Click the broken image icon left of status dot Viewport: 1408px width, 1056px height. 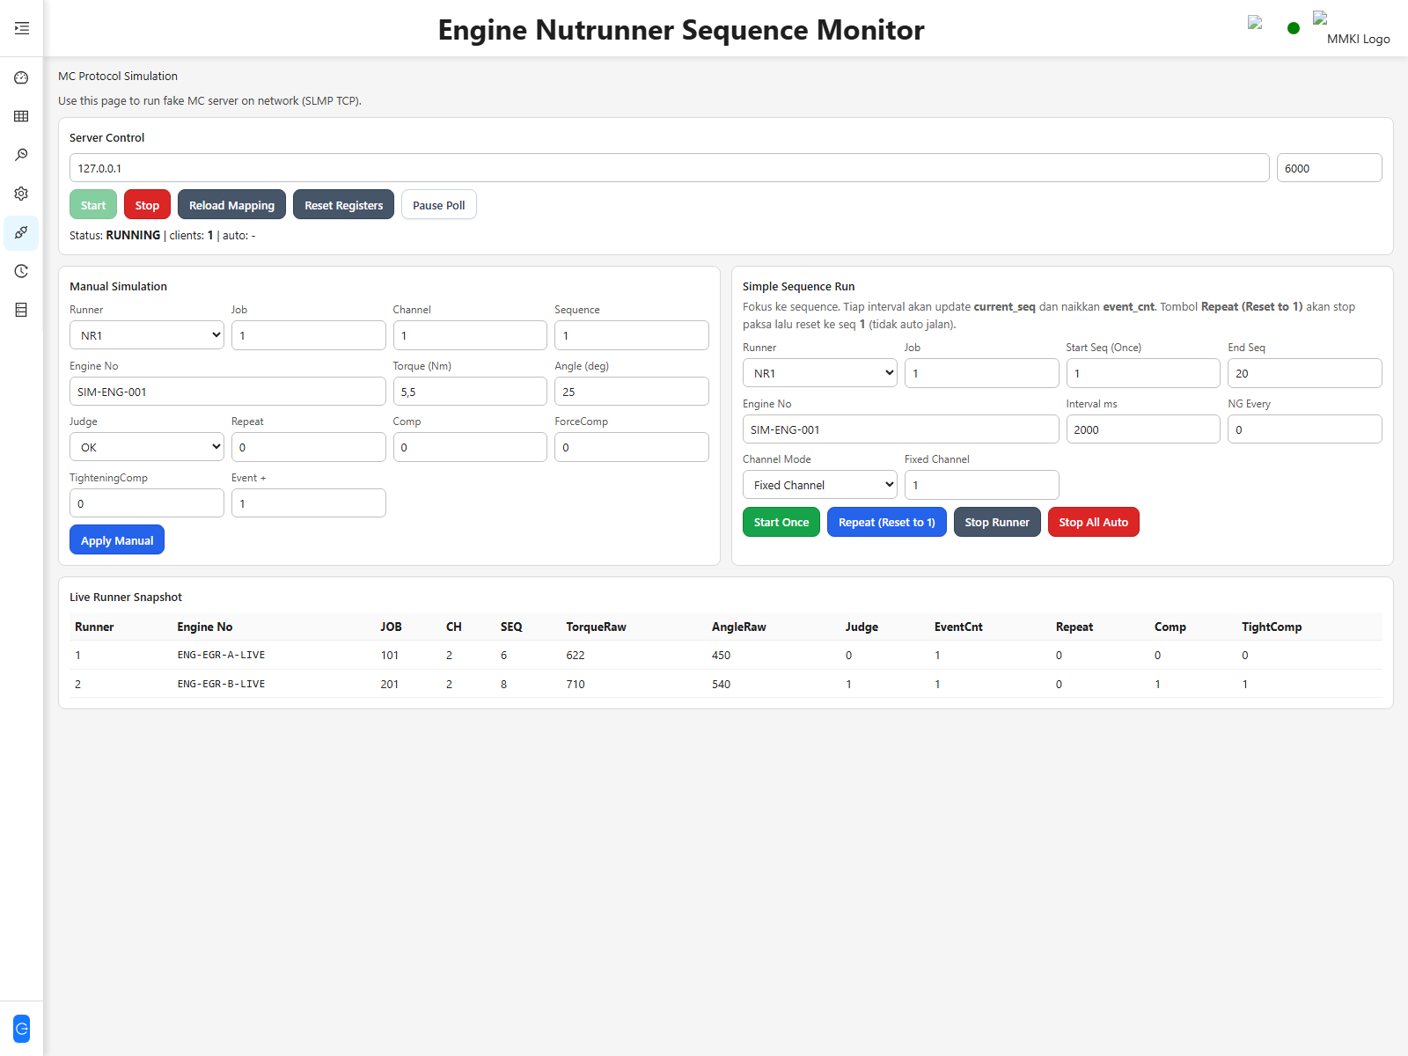tap(1255, 23)
